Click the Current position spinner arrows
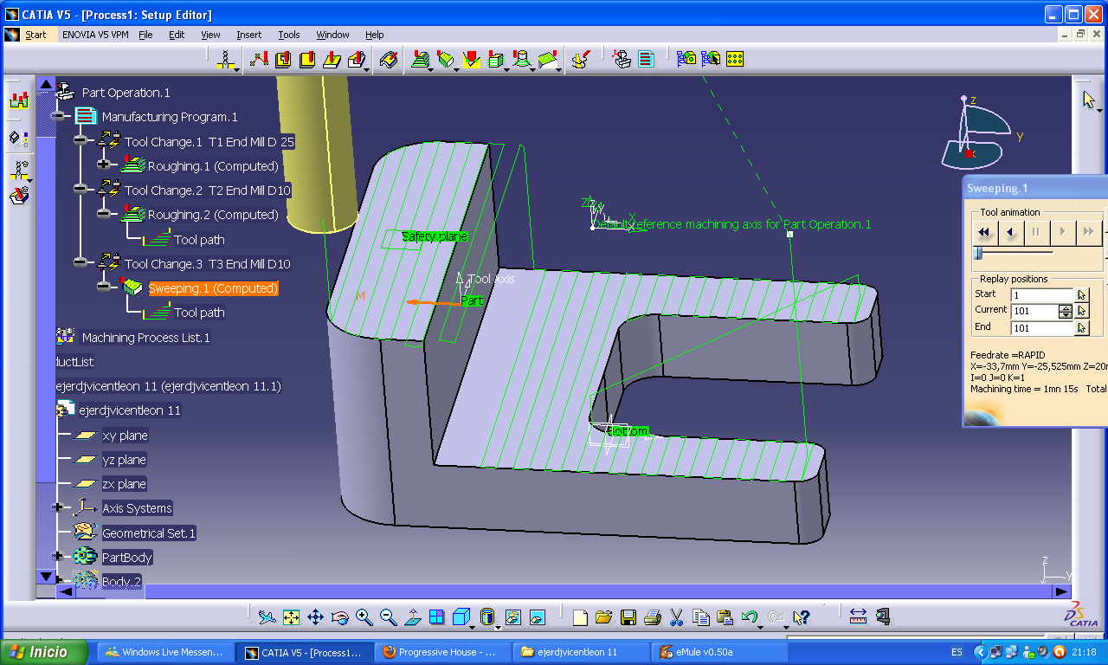 pos(1066,312)
